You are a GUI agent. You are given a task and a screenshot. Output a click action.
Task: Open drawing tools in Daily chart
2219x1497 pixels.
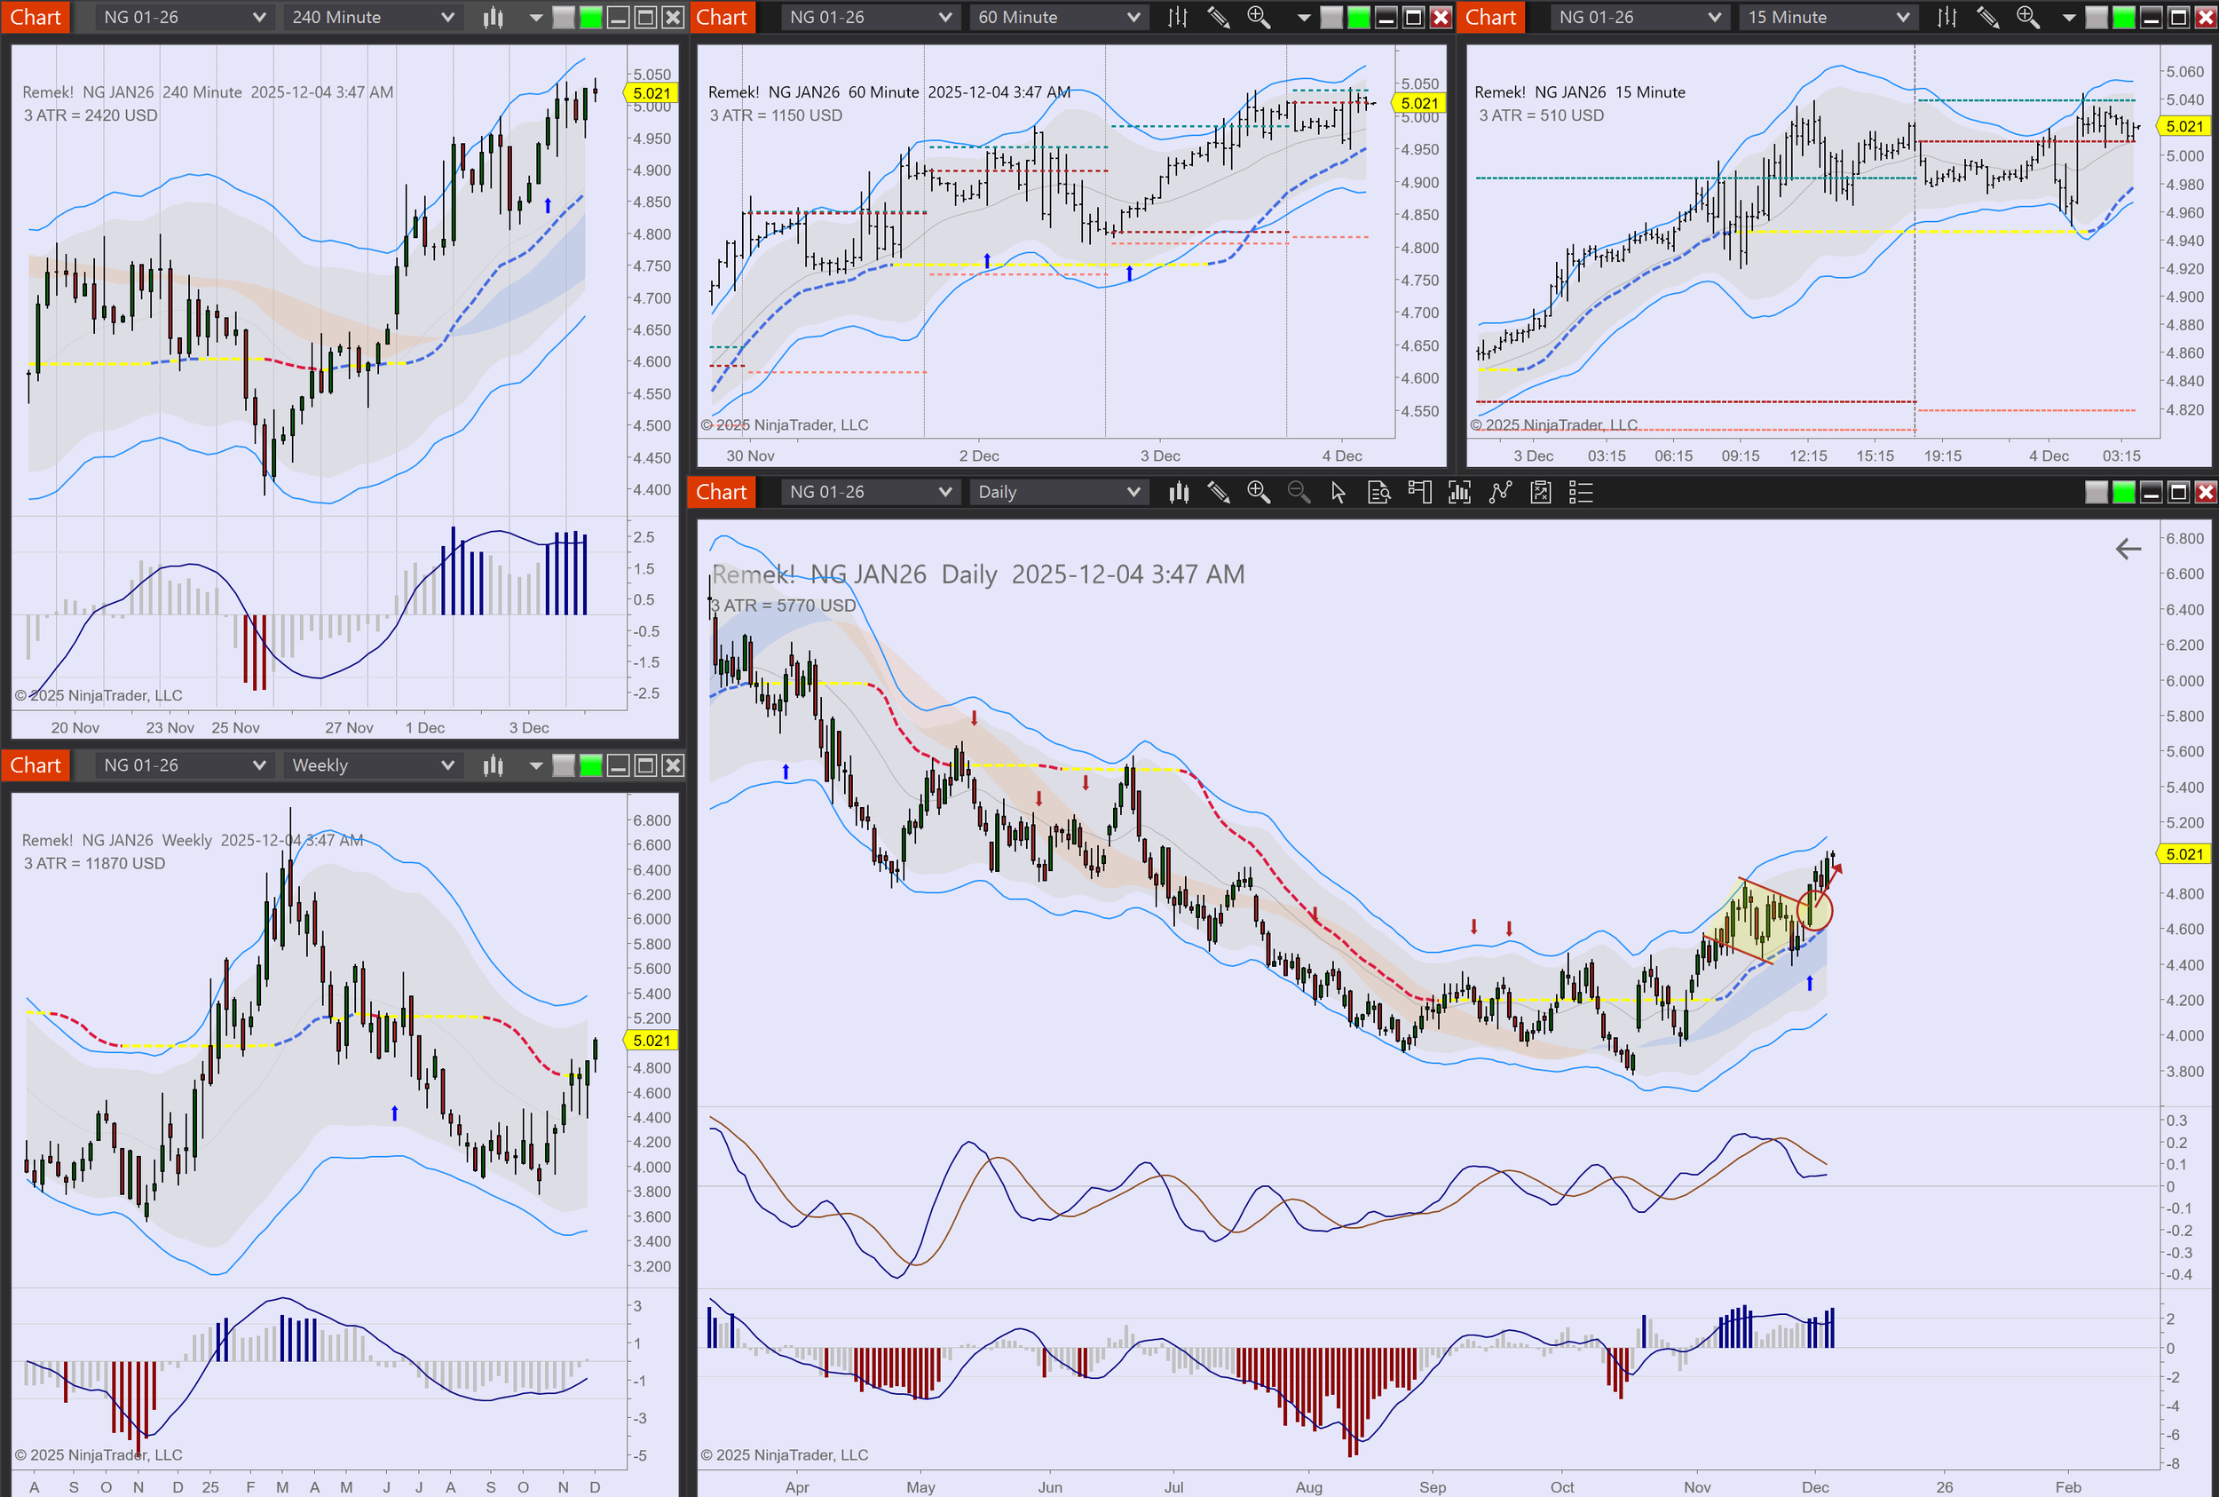coord(1219,492)
